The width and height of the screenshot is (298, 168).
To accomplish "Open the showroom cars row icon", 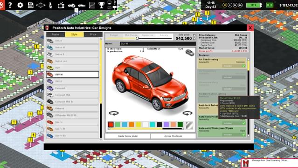I will (x=82, y=5).
